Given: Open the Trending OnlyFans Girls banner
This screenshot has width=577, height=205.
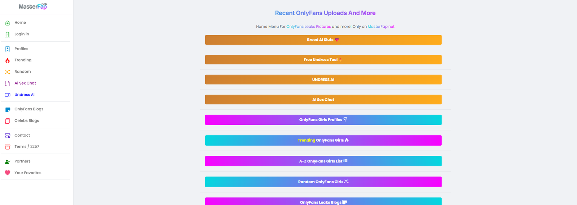Looking at the screenshot, I should point(323,141).
